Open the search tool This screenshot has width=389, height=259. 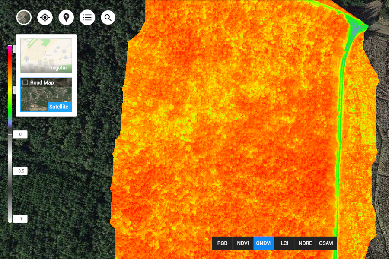[x=108, y=17]
